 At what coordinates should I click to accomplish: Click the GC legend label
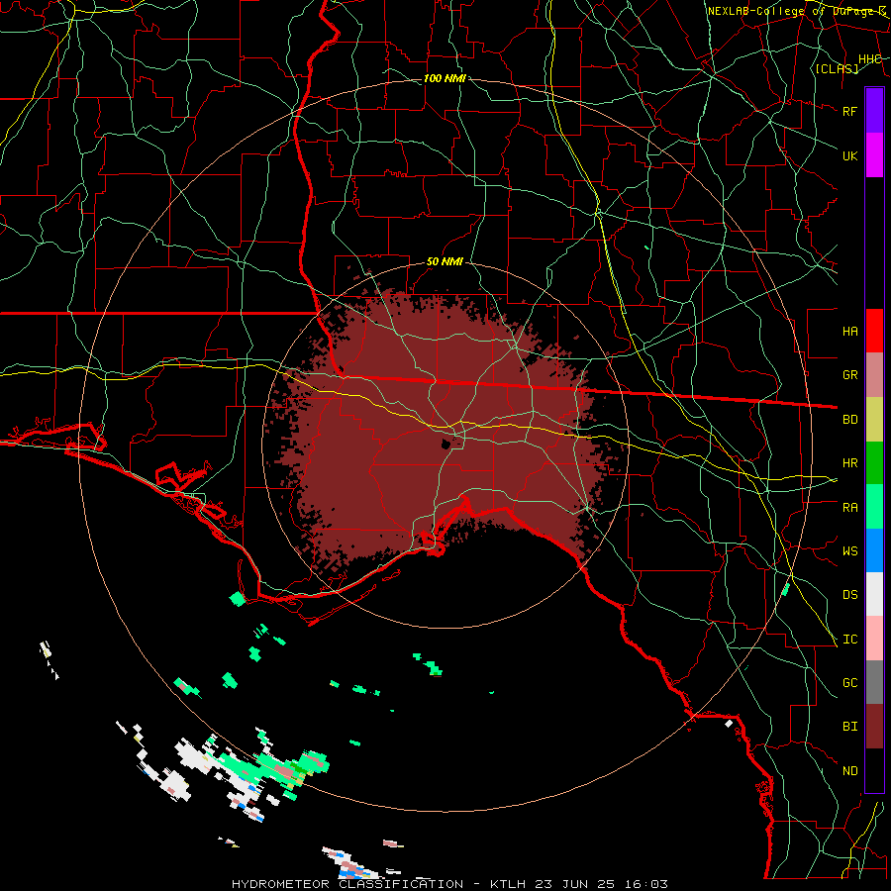[850, 682]
